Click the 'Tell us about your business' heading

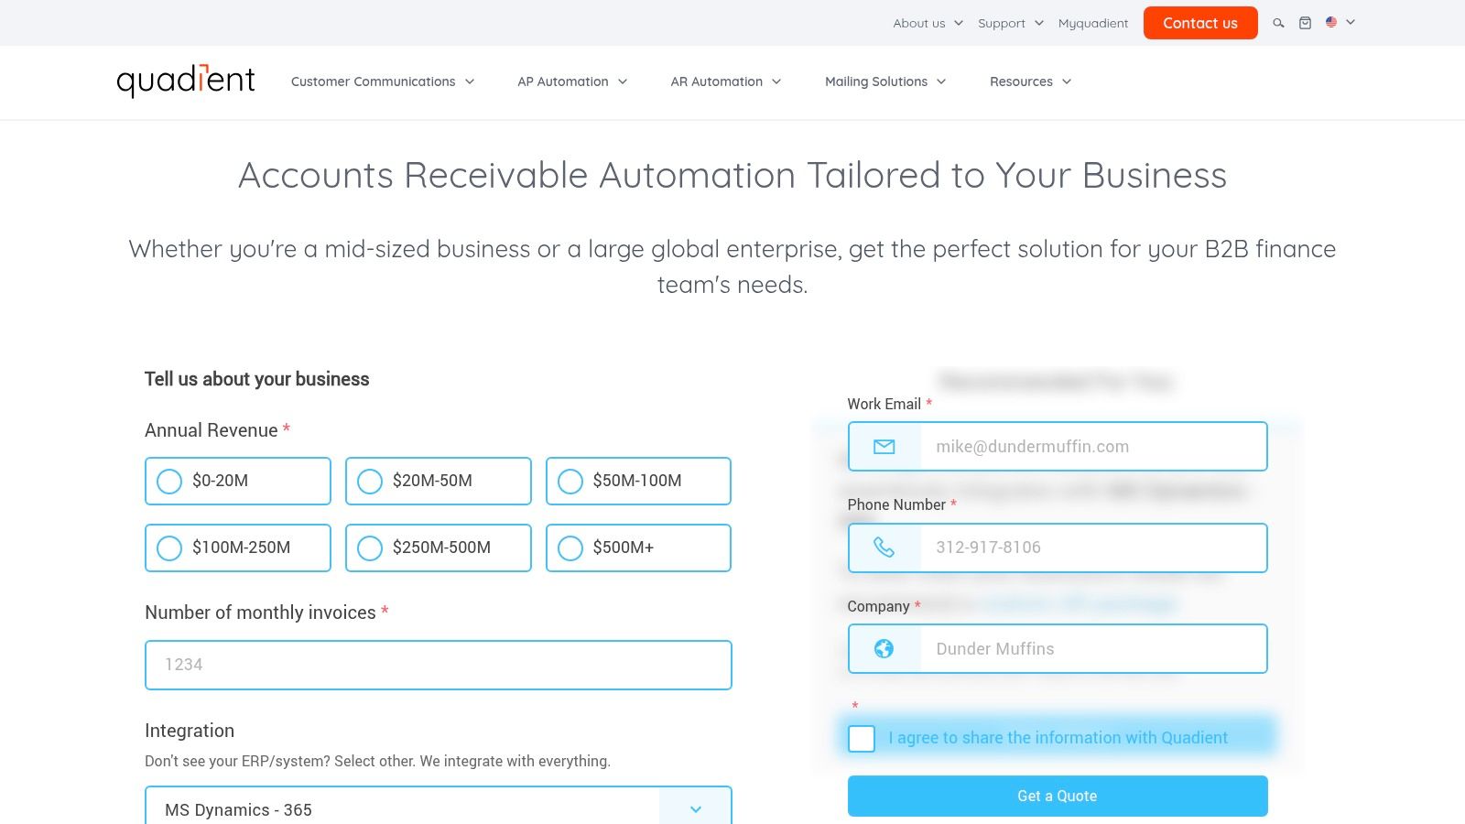pyautogui.click(x=257, y=379)
